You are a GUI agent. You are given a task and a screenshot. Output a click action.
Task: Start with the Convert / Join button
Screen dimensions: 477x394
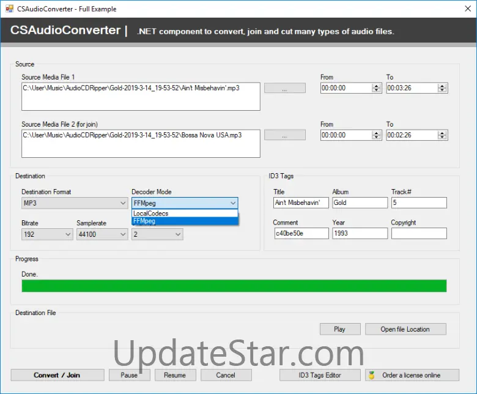(x=57, y=375)
